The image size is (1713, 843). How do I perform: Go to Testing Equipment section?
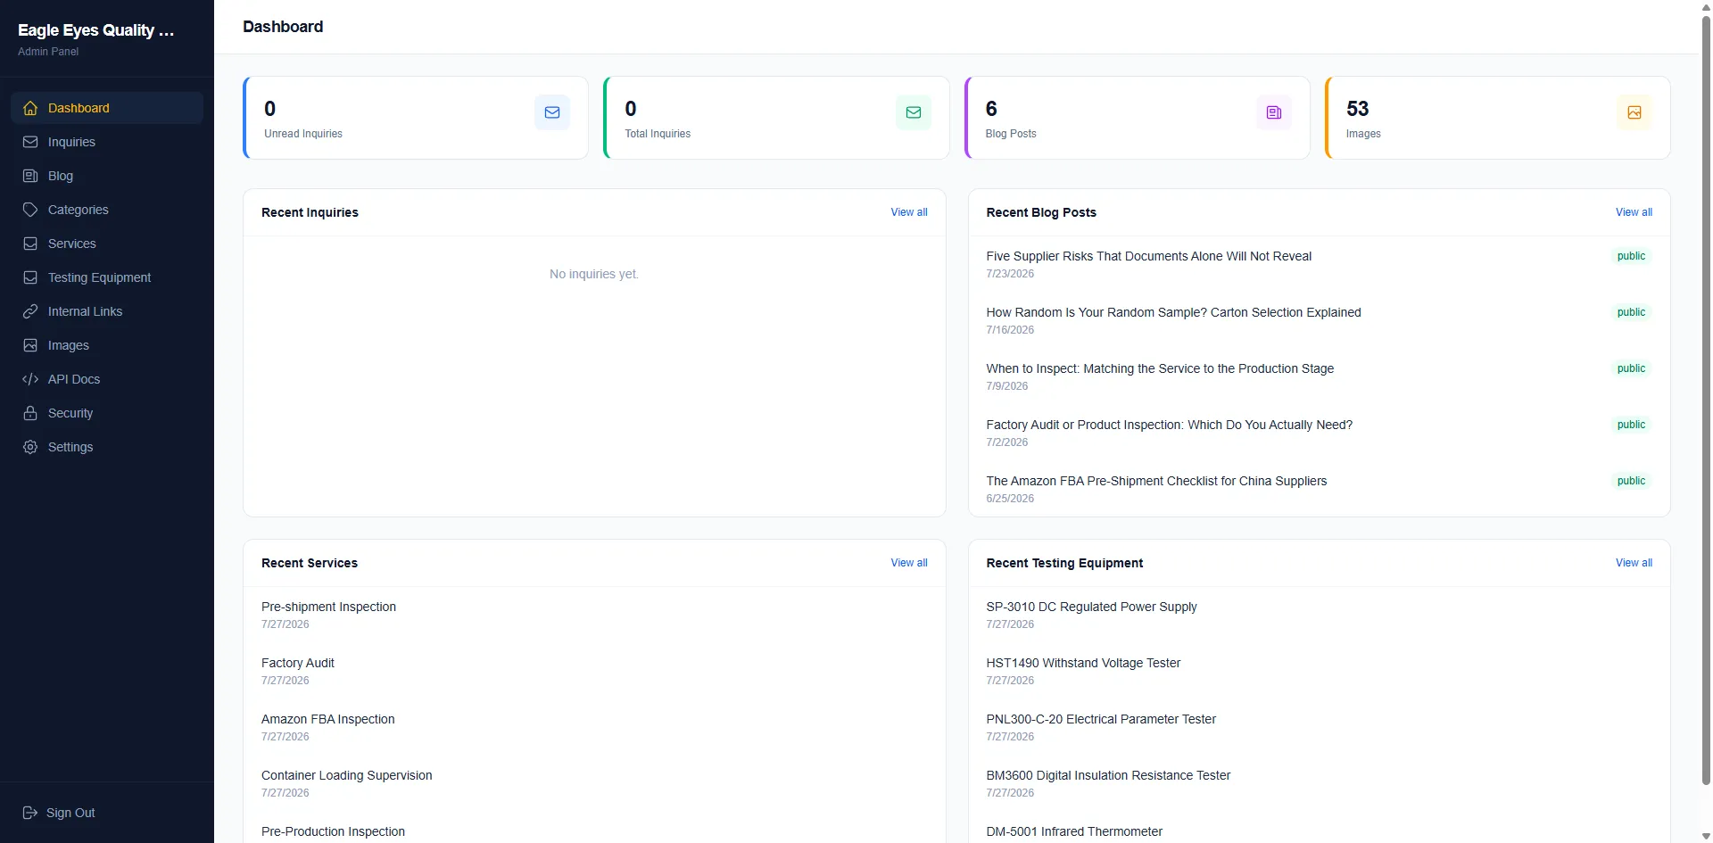[x=107, y=277]
